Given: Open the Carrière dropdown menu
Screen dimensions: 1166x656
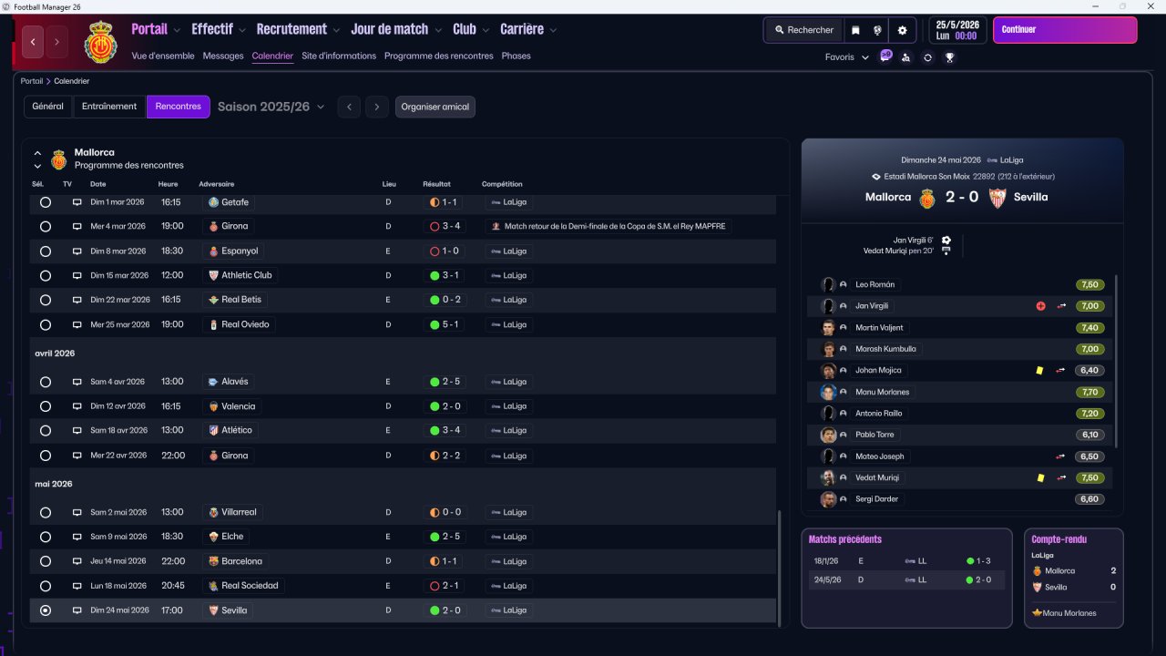Looking at the screenshot, I should coord(528,29).
